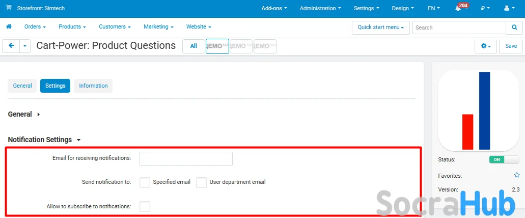Image resolution: width=525 pixels, height=218 pixels.
Task: Open the Add-ons menu
Action: click(274, 9)
